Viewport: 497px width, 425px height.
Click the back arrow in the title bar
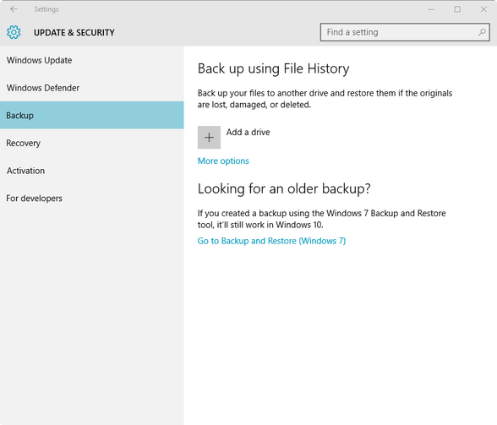tap(14, 9)
